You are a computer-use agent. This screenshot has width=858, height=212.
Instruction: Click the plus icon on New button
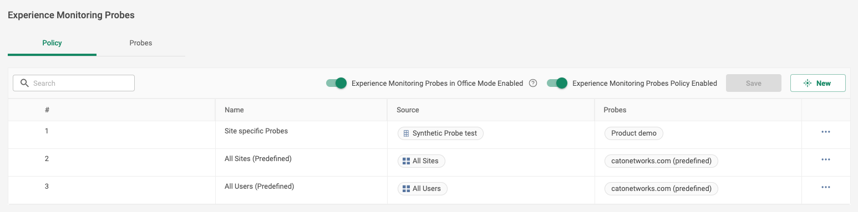click(808, 83)
